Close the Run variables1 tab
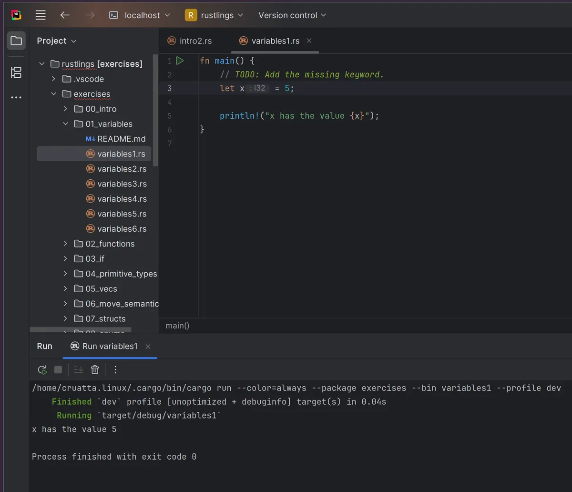Screen dimensions: 572x492 (148, 347)
